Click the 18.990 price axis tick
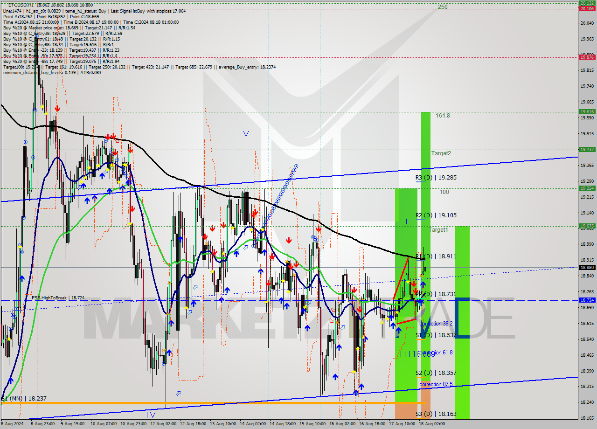The height and width of the screenshot is (429, 597). [x=587, y=244]
